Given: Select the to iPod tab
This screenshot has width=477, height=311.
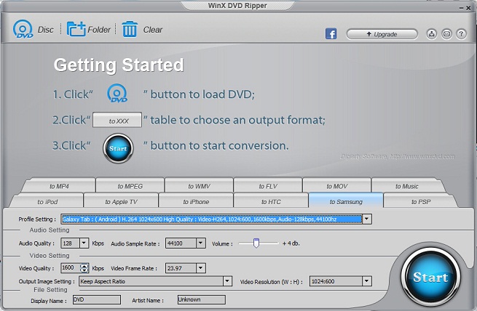Looking at the screenshot, I should (47, 202).
